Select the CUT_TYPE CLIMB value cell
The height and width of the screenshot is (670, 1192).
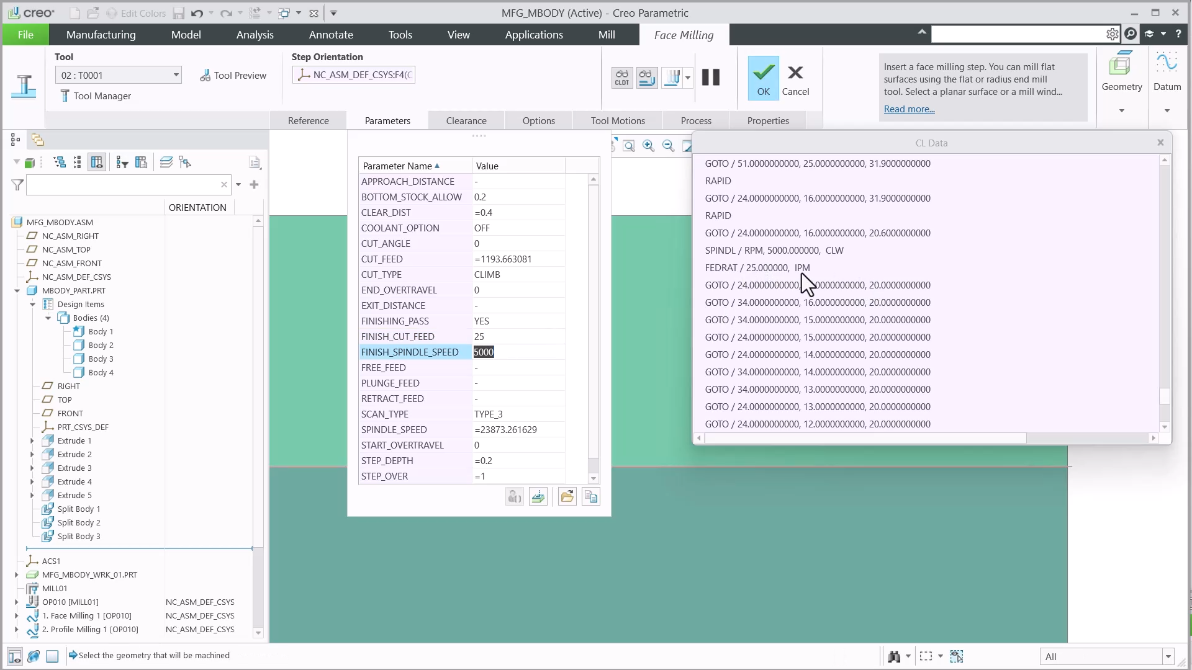click(518, 274)
